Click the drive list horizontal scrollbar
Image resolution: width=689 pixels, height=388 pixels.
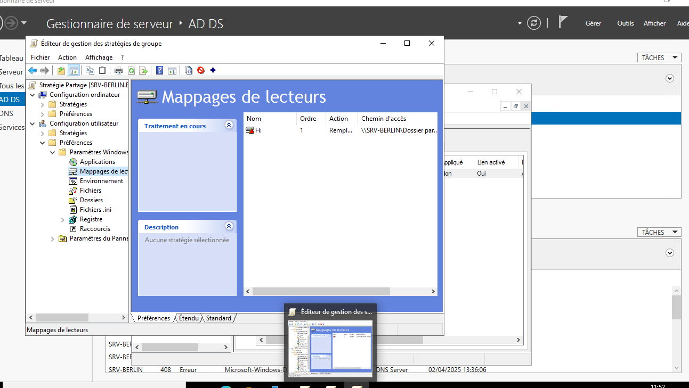(x=321, y=292)
